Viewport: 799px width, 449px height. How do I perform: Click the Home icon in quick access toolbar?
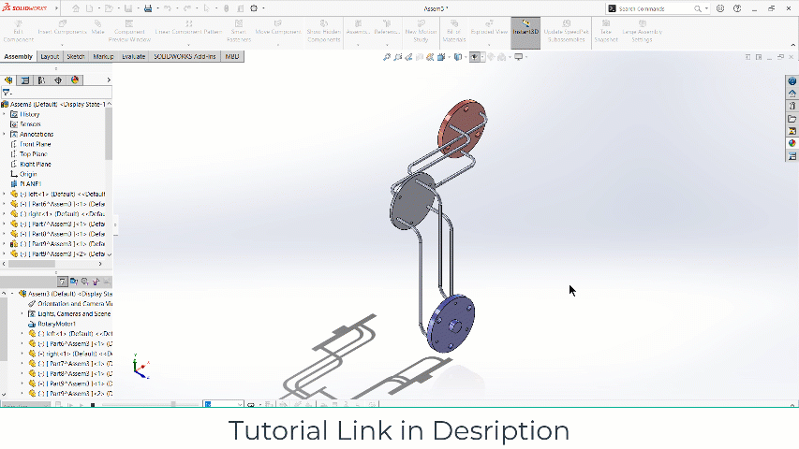coord(76,8)
